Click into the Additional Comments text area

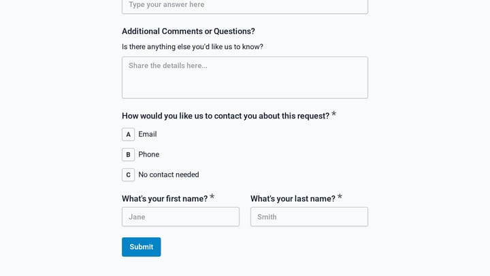coord(245,78)
